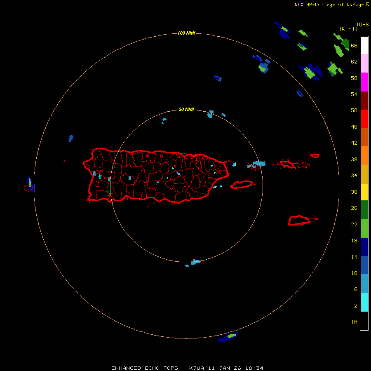This screenshot has height=371, width=371.
Task: Click the "62" legend value
Action: (354, 62)
